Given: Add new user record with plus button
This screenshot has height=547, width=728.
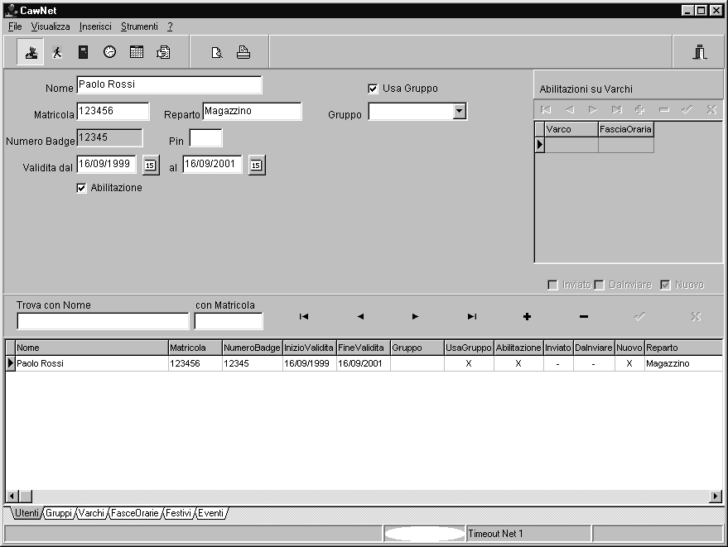Looking at the screenshot, I should pos(527,316).
